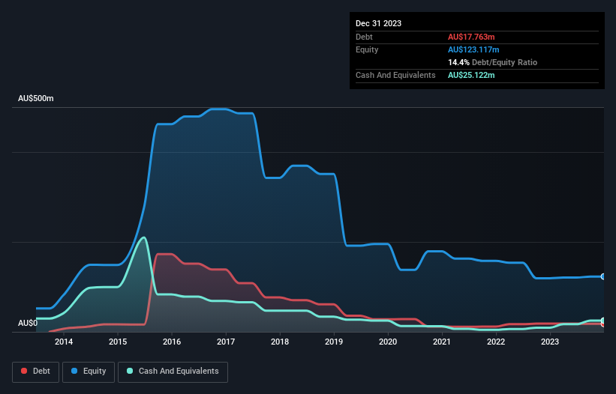This screenshot has height=394, width=616.
Task: Click the Cash value AU$25.122m
Action: point(471,75)
